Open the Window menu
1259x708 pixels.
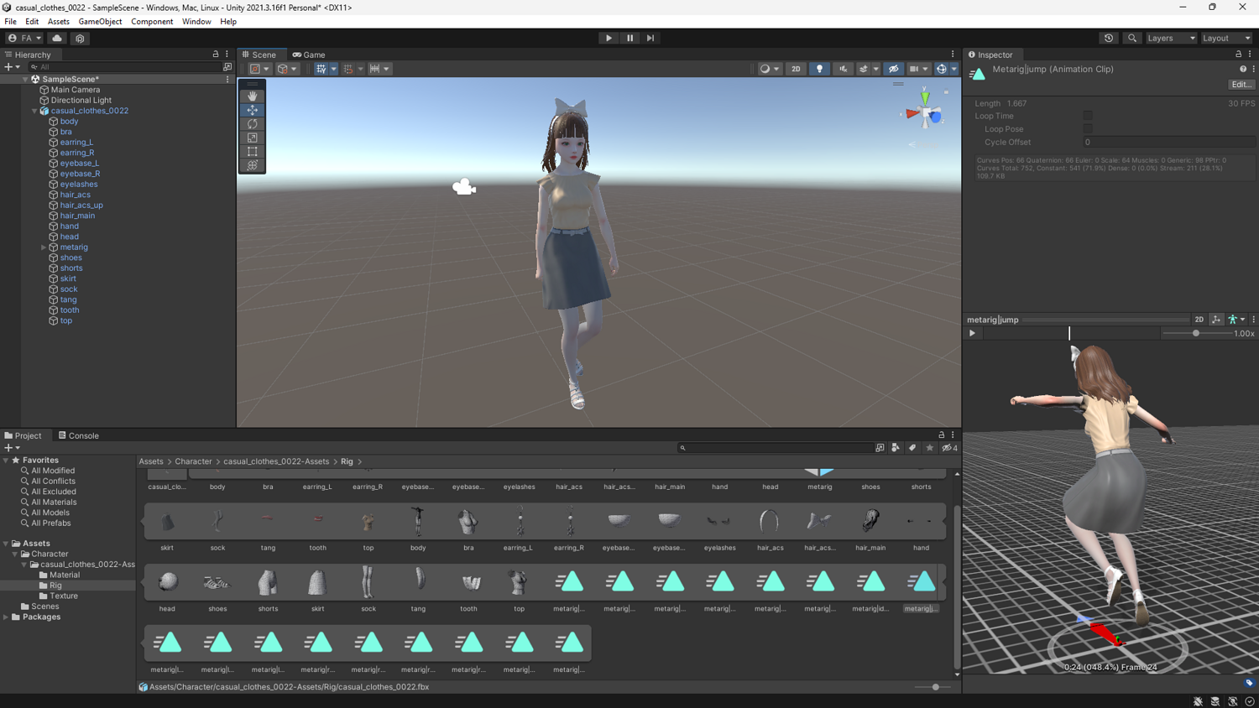196,22
